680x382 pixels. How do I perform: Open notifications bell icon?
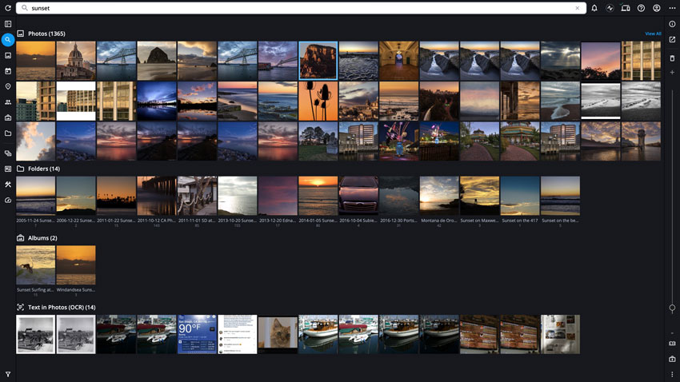click(x=594, y=8)
